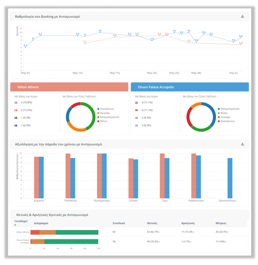Click the Greece flag under Divani Palace
Screen dimensions: 258x265
tap(137, 125)
